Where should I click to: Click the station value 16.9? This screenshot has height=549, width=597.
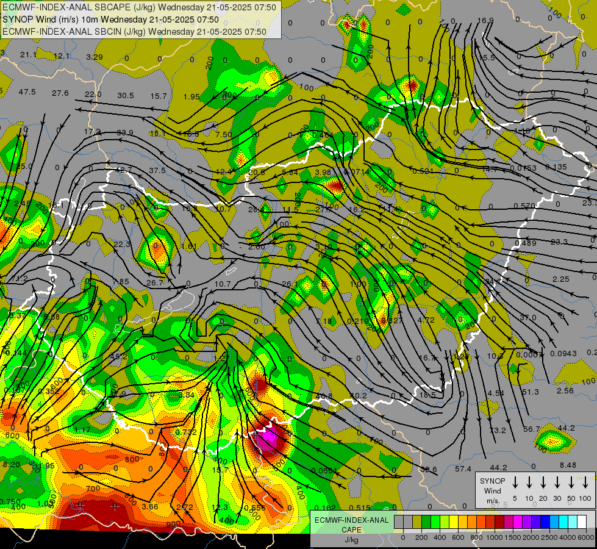(485, 20)
